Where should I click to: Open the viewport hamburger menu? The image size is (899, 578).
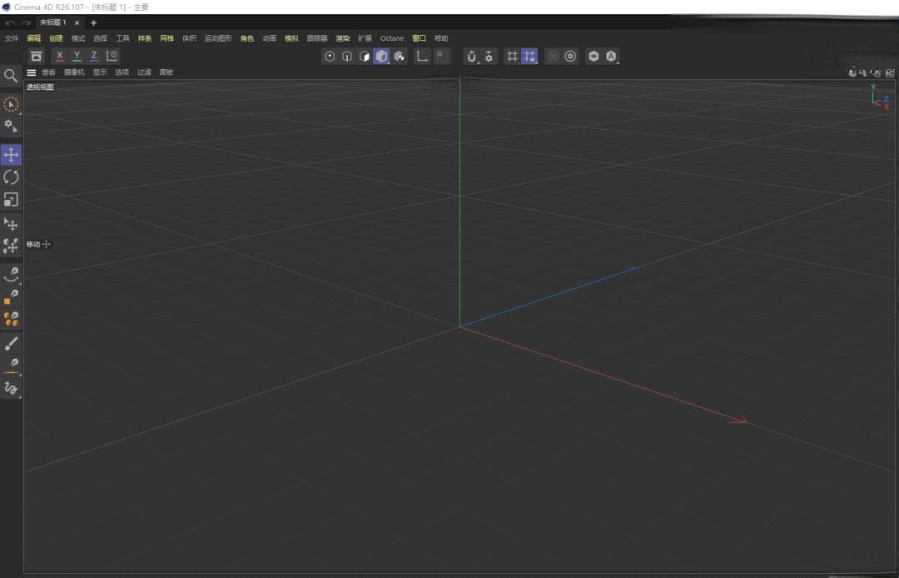(32, 72)
